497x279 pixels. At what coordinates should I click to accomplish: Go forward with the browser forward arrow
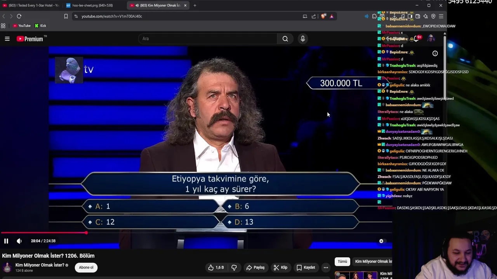[x=11, y=16]
